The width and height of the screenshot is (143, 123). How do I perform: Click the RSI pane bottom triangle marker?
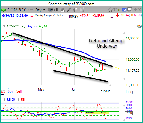coord(124,120)
